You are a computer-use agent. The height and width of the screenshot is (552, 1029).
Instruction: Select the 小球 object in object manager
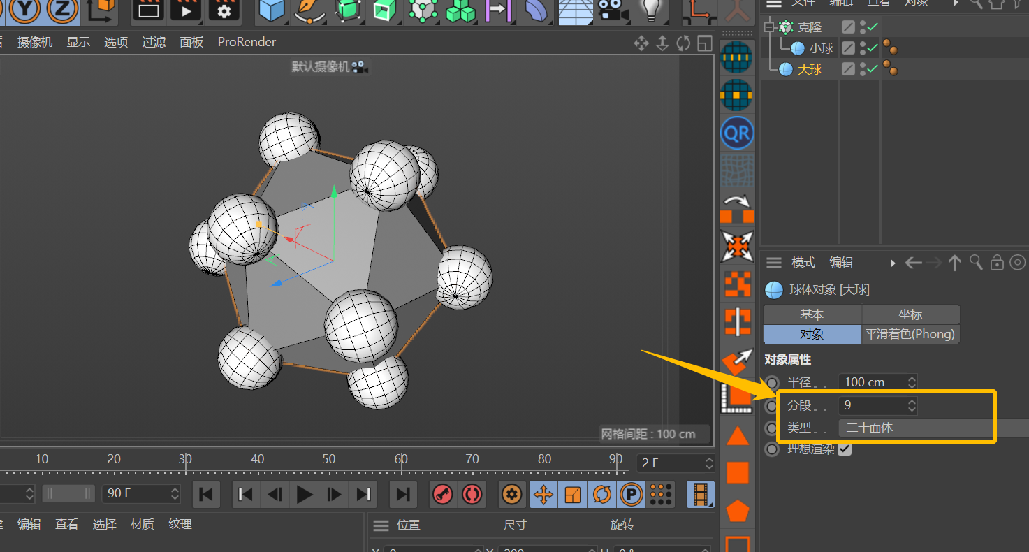821,48
